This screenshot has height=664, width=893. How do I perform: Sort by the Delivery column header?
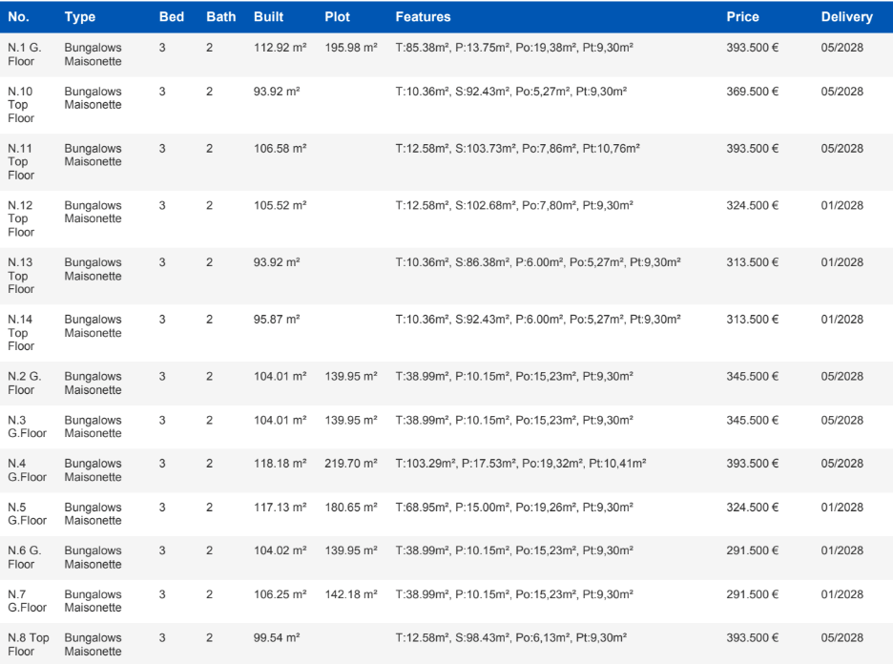click(846, 17)
